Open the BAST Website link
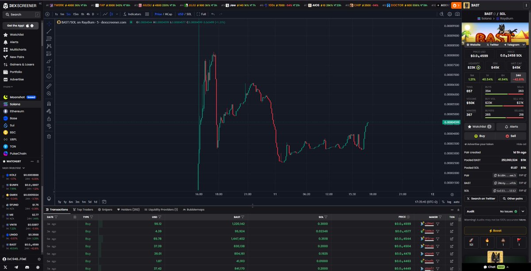The image size is (531, 271). 474,45
